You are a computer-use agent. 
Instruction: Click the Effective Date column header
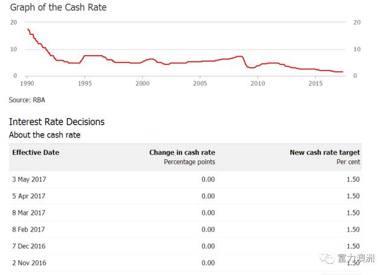(x=36, y=153)
